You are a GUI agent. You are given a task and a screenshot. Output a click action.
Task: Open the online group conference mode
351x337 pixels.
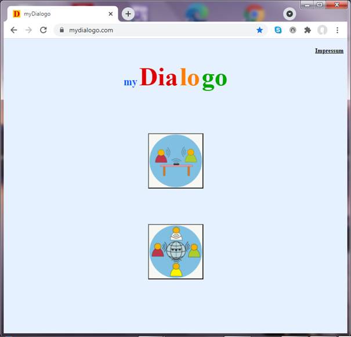[x=175, y=252]
